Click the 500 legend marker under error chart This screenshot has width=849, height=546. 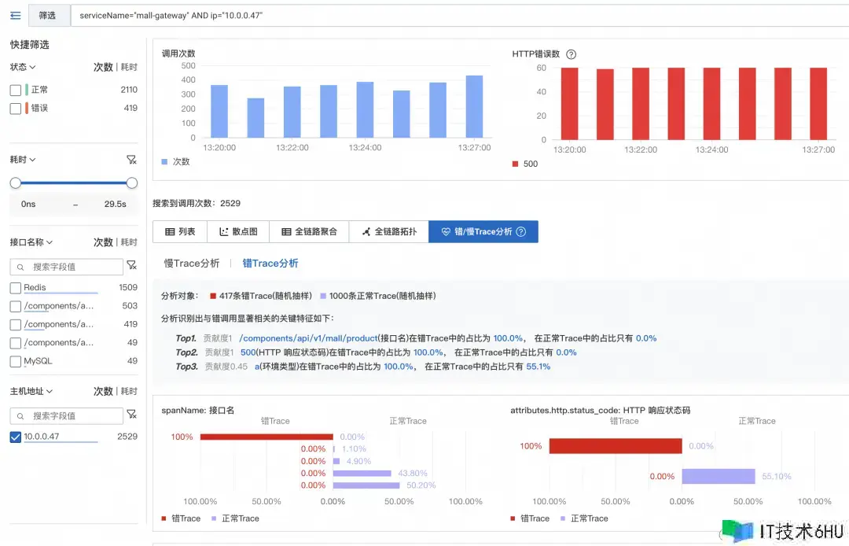(x=515, y=164)
